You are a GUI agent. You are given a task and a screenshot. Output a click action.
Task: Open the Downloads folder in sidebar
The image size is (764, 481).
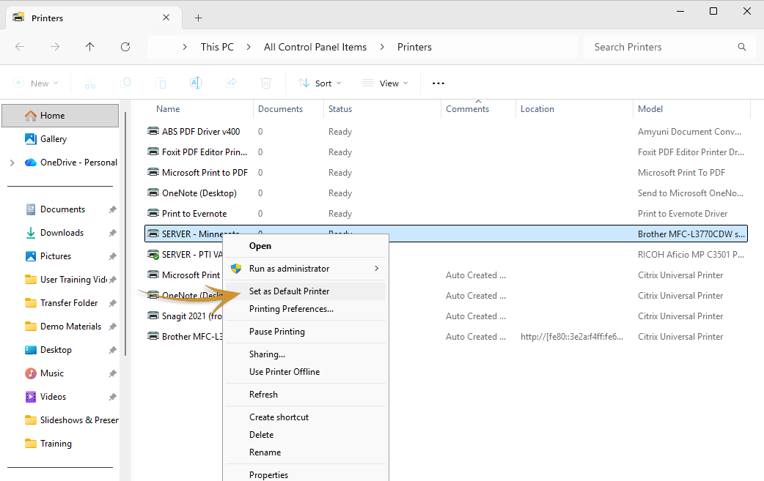62,233
